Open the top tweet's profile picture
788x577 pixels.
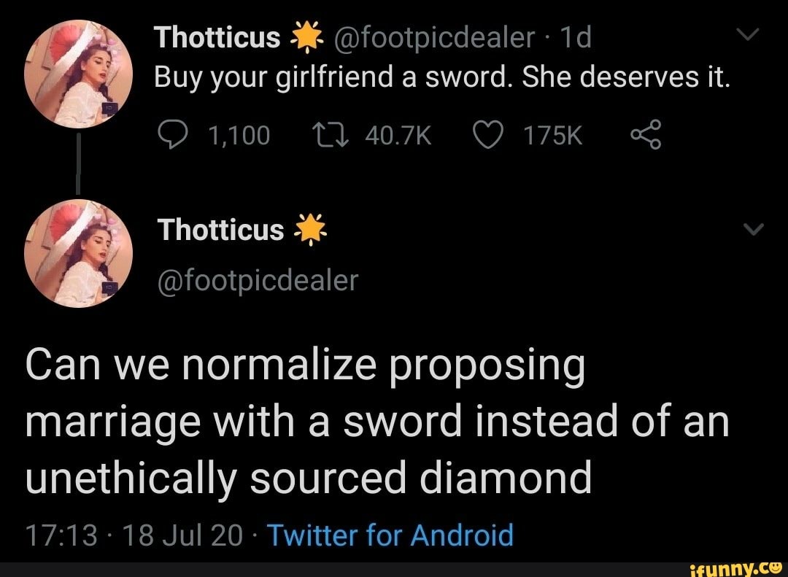79,73
